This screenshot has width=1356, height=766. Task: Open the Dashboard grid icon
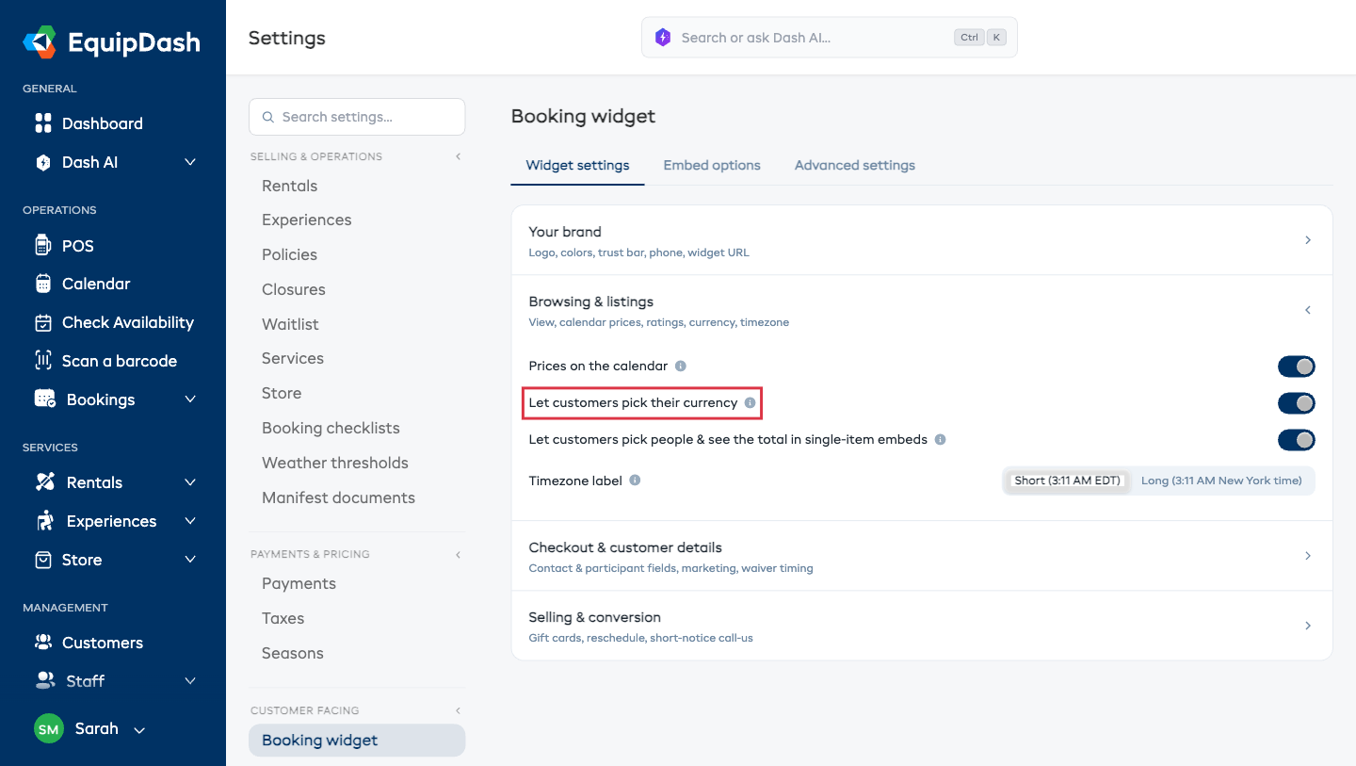[x=43, y=123]
